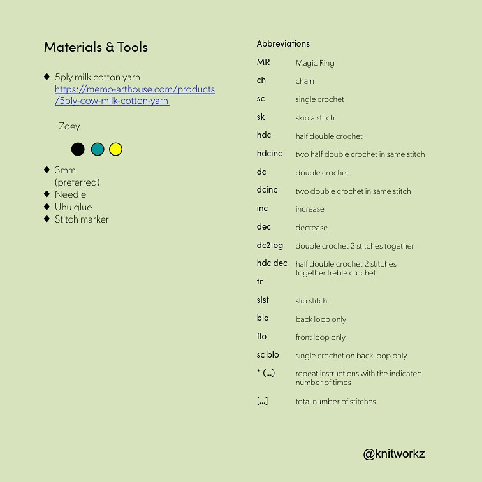This screenshot has width=482, height=482.
Task: Click the Zoey color set label
Action: click(69, 126)
